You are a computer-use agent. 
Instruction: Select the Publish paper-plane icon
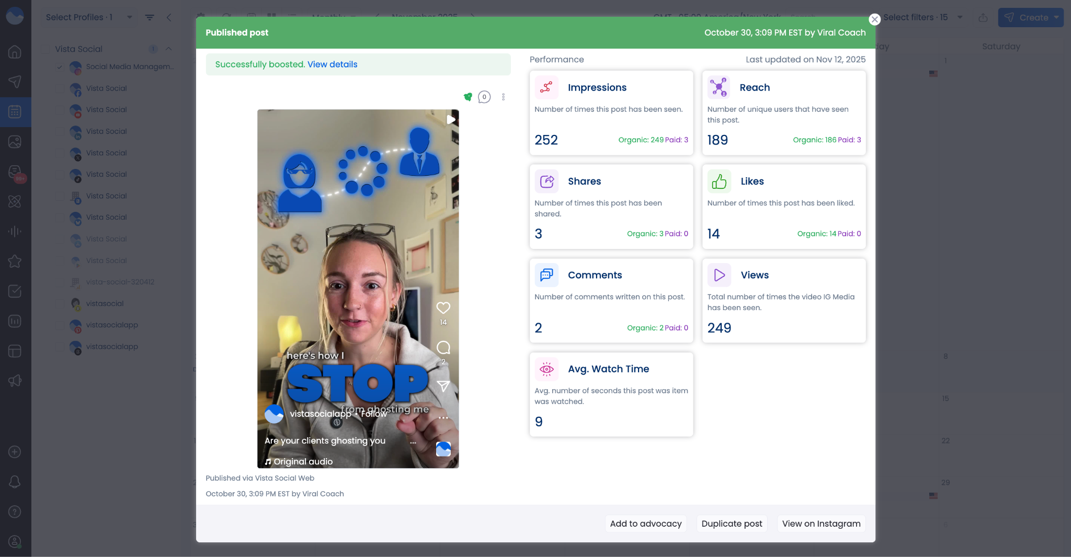click(x=15, y=82)
